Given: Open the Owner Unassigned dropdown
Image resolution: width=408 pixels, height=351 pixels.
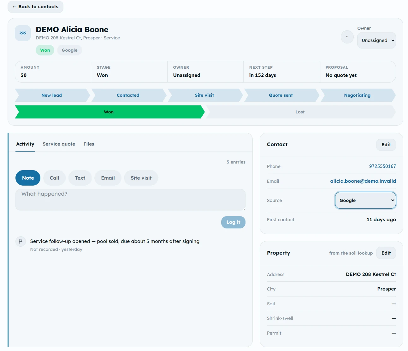Looking at the screenshot, I should [x=376, y=40].
